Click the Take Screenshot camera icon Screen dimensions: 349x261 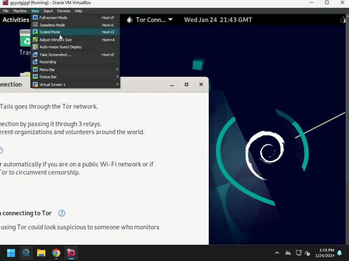(x=35, y=54)
